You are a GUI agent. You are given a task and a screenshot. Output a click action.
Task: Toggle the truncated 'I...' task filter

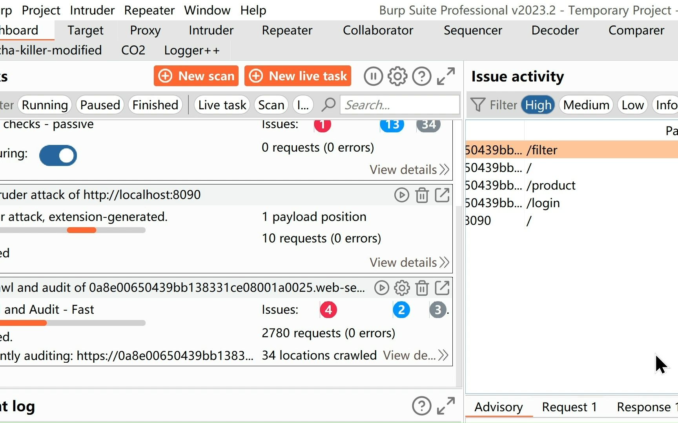303,105
